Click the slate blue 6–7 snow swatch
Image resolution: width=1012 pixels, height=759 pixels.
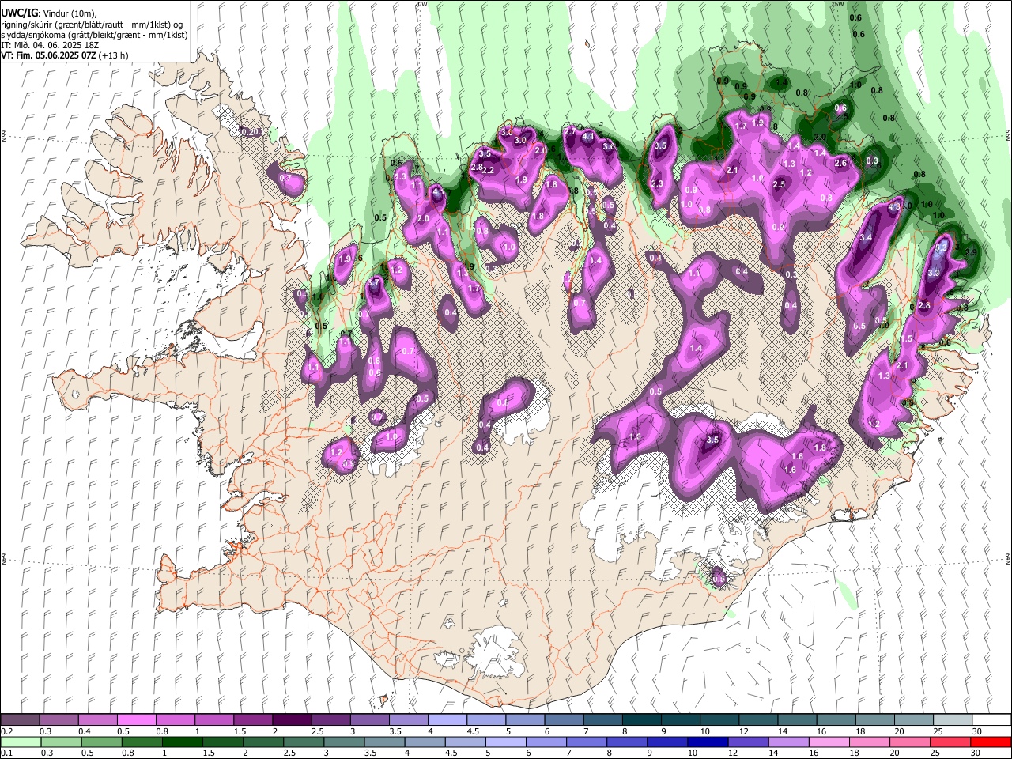coord(563,720)
